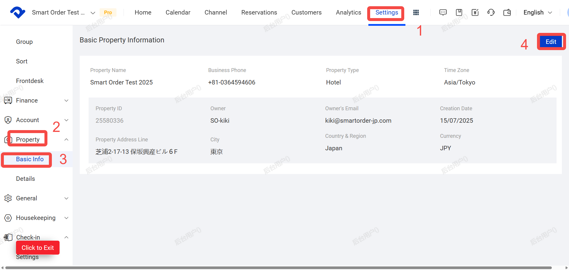Click the Finance sidebar icon

pos(8,100)
